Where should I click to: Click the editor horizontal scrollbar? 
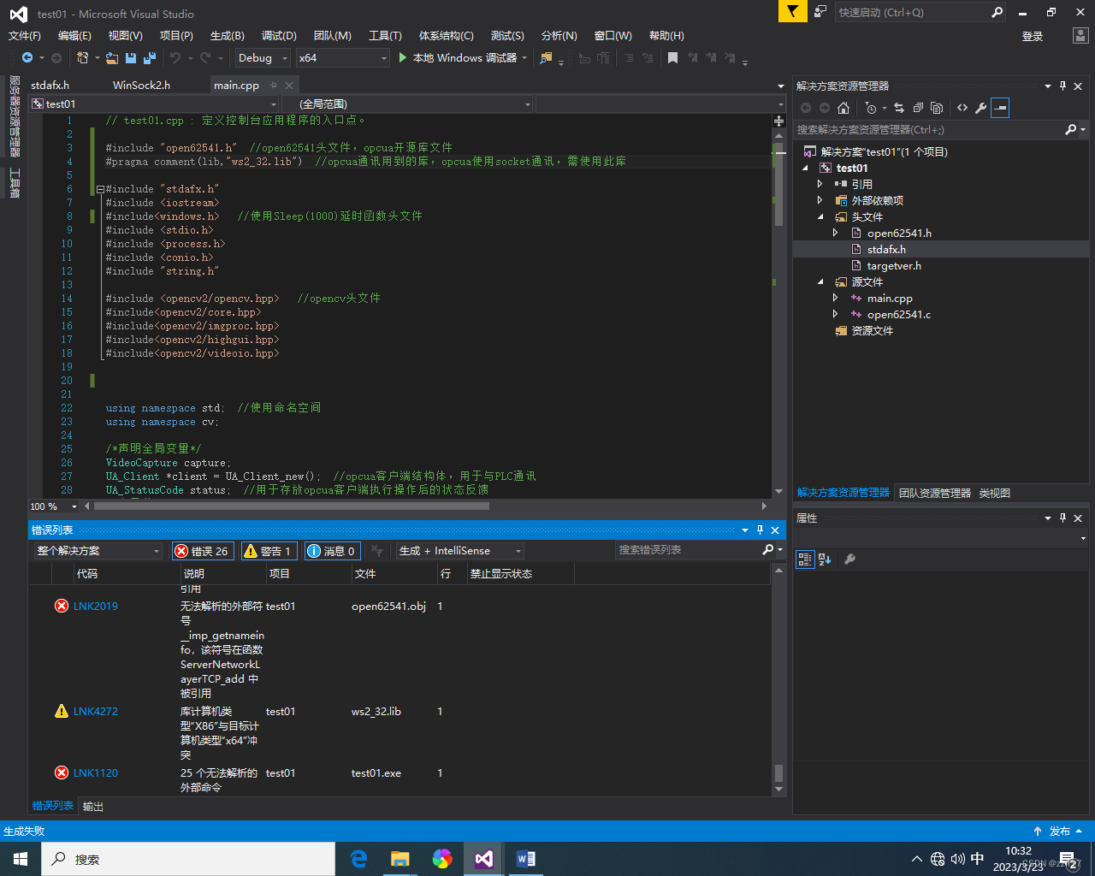(x=291, y=506)
